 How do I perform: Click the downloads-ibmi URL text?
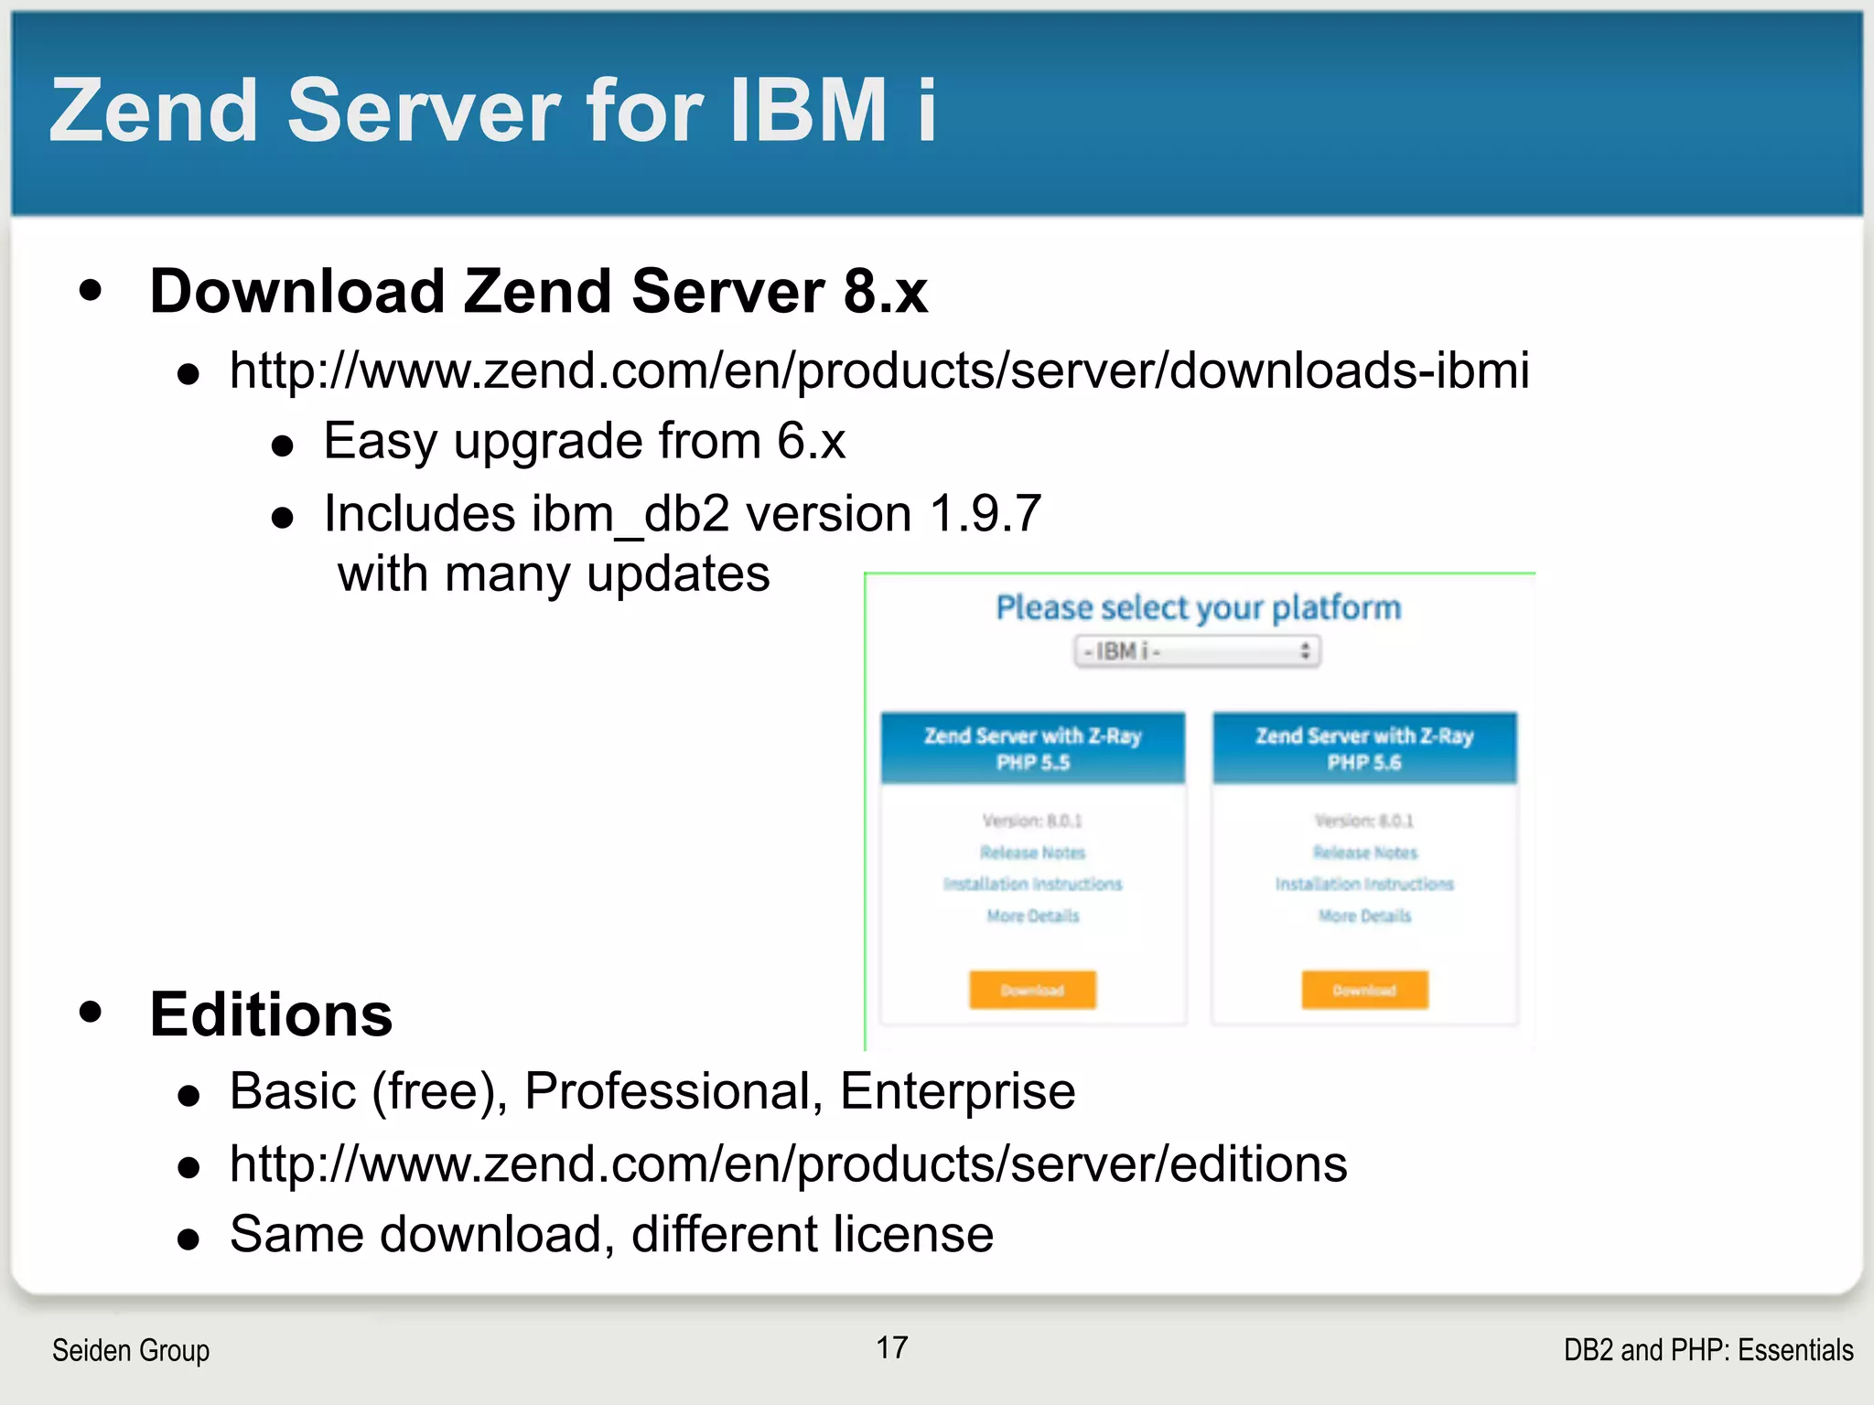[x=879, y=370]
